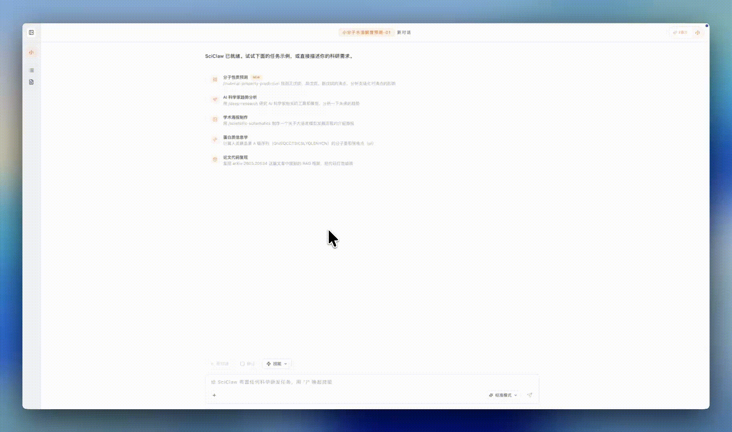Image resolution: width=732 pixels, height=432 pixels.
Task: Click the 论文代码复现 example icon
Action: pyautogui.click(x=215, y=159)
